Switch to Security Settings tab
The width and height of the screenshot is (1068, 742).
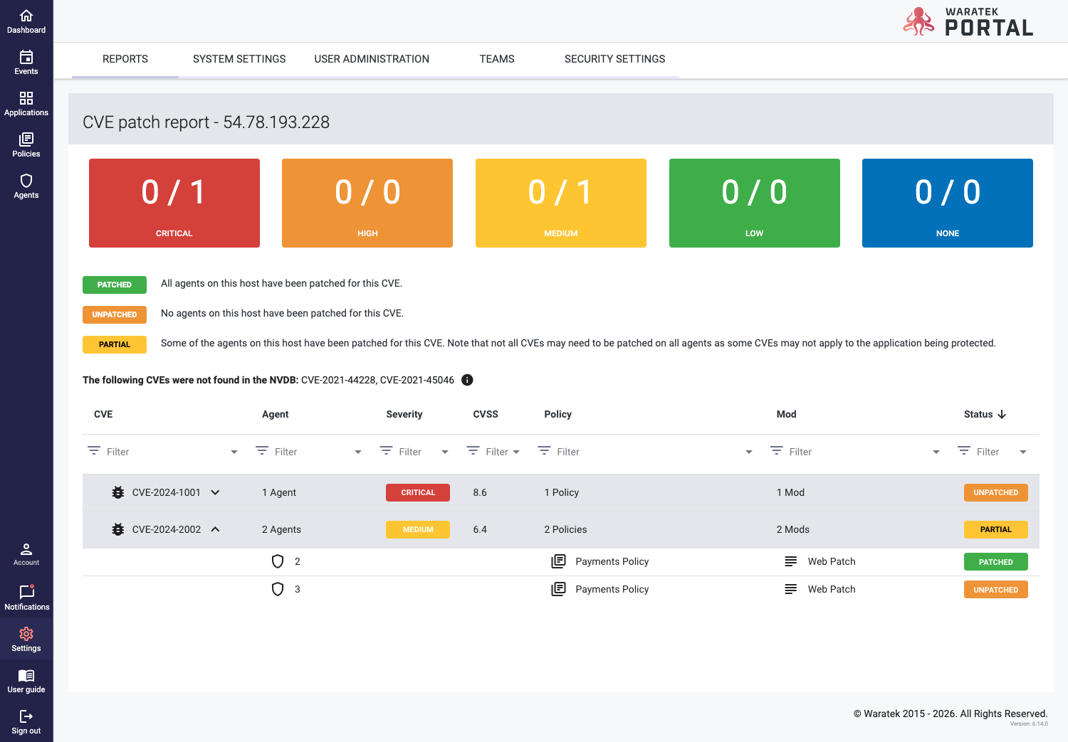(615, 59)
